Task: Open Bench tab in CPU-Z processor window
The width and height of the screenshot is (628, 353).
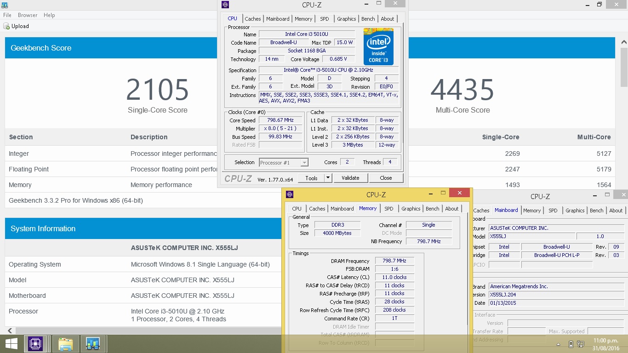Action: pos(368,19)
